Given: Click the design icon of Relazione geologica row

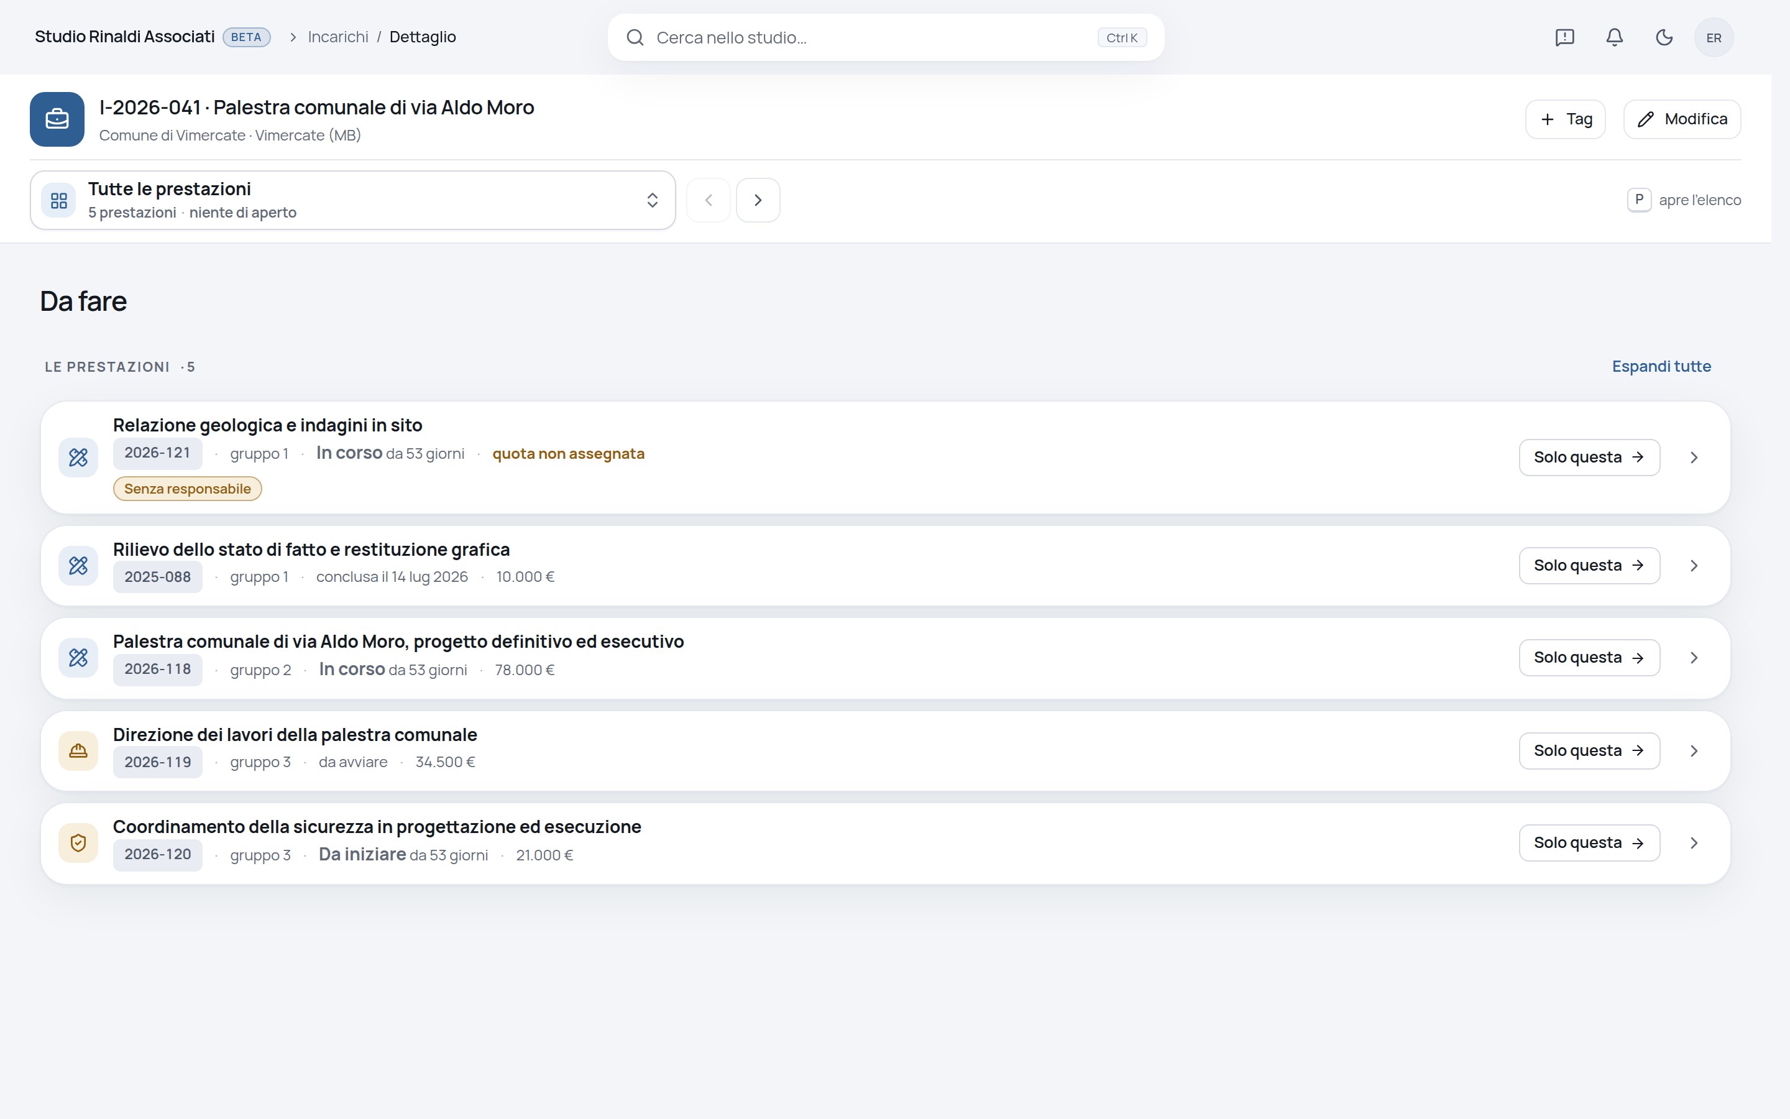Looking at the screenshot, I should tap(78, 458).
